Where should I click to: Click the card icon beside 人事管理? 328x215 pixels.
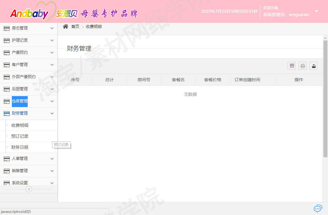pos(7,159)
